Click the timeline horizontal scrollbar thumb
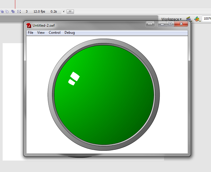This screenshot has height=172, width=211. click(x=70, y=11)
